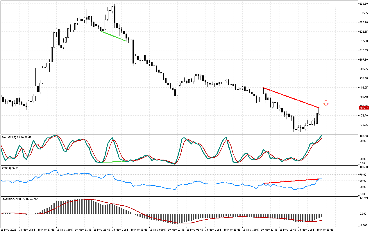Click the 536.90 price axis label
This screenshot has width=372, height=233.
364,4
